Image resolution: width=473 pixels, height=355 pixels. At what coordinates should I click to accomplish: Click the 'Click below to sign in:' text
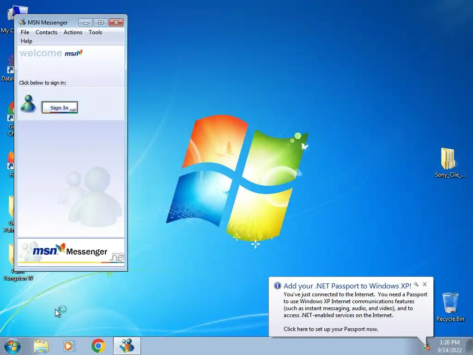(x=42, y=83)
